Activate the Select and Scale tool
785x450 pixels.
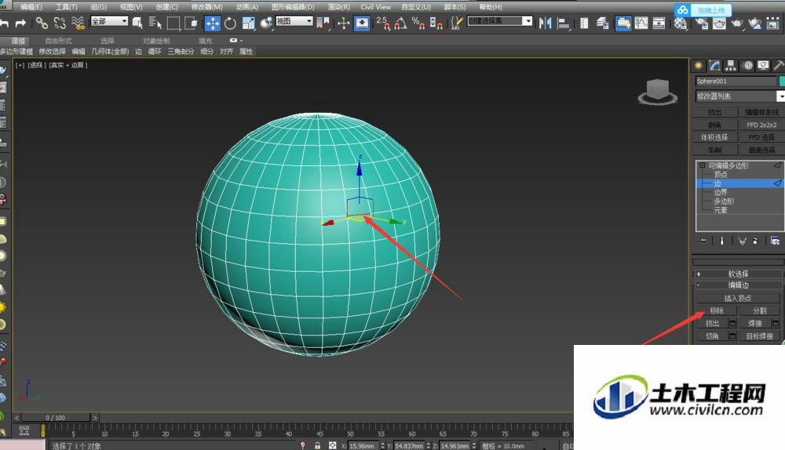(248, 23)
